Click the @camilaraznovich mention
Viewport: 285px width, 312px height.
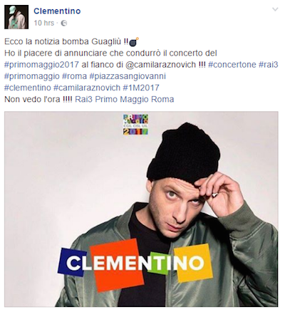[160, 65]
